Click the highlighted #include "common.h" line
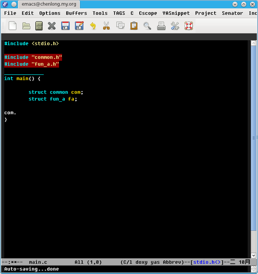The height and width of the screenshot is (274, 258). coord(33,57)
